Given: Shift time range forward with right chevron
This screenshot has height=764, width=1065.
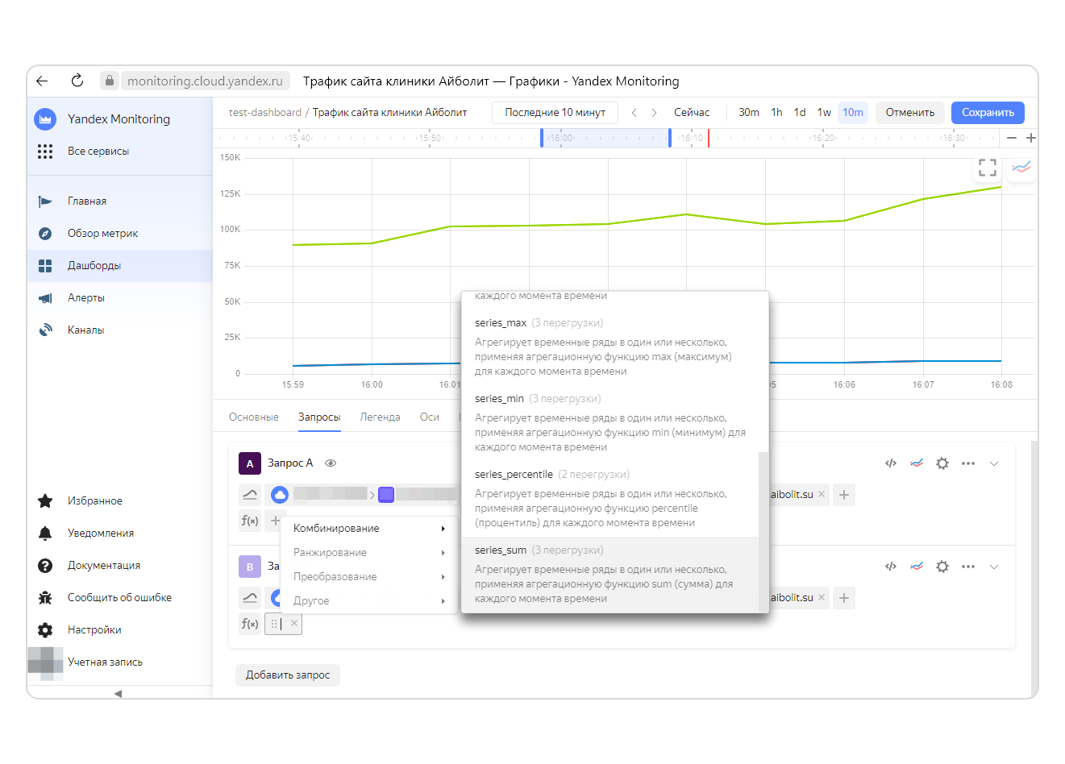Looking at the screenshot, I should (x=654, y=113).
